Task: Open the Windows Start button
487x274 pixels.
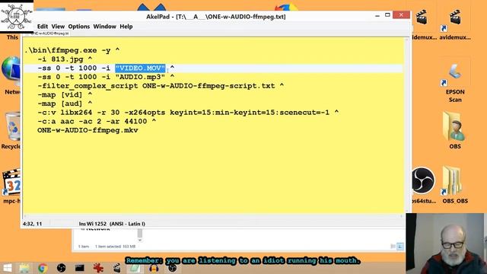Action: 7,268
